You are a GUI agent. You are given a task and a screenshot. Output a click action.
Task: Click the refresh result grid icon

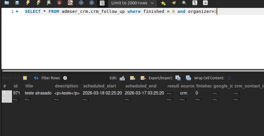coord(36,78)
